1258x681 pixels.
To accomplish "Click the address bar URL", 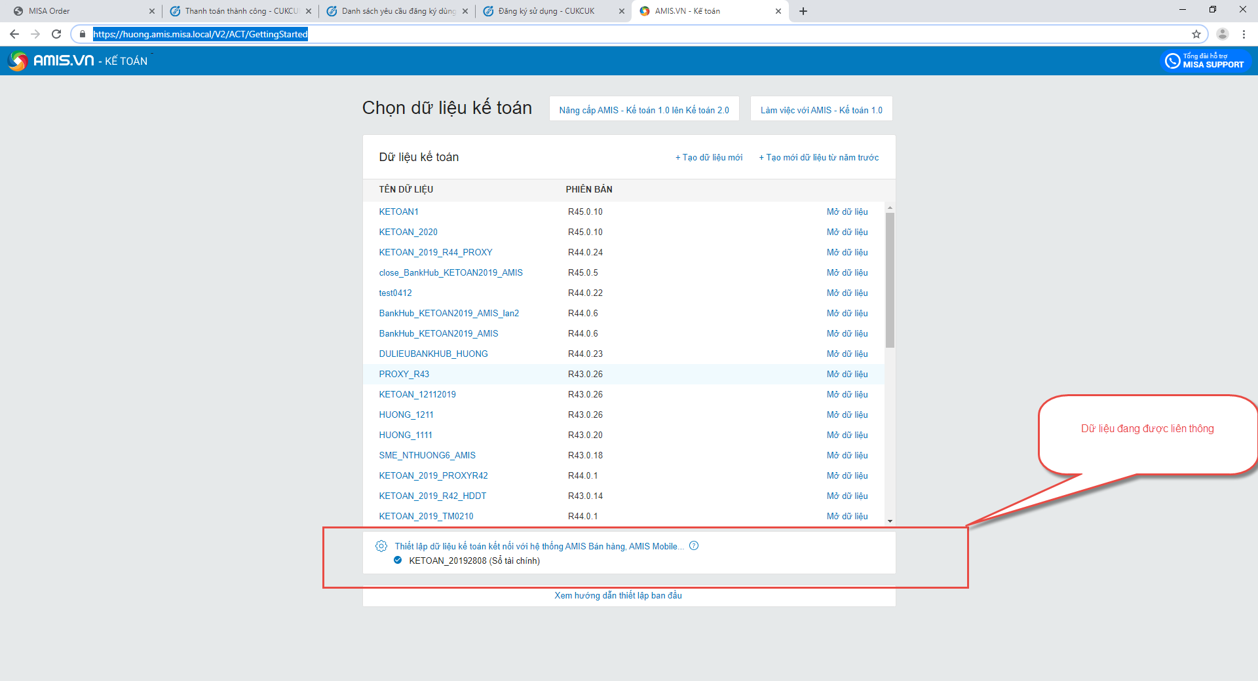I will 200,34.
